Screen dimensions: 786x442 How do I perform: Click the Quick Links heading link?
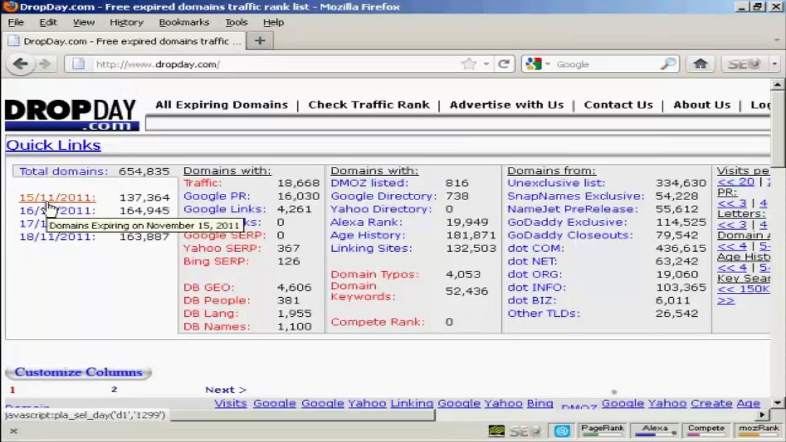click(x=53, y=145)
